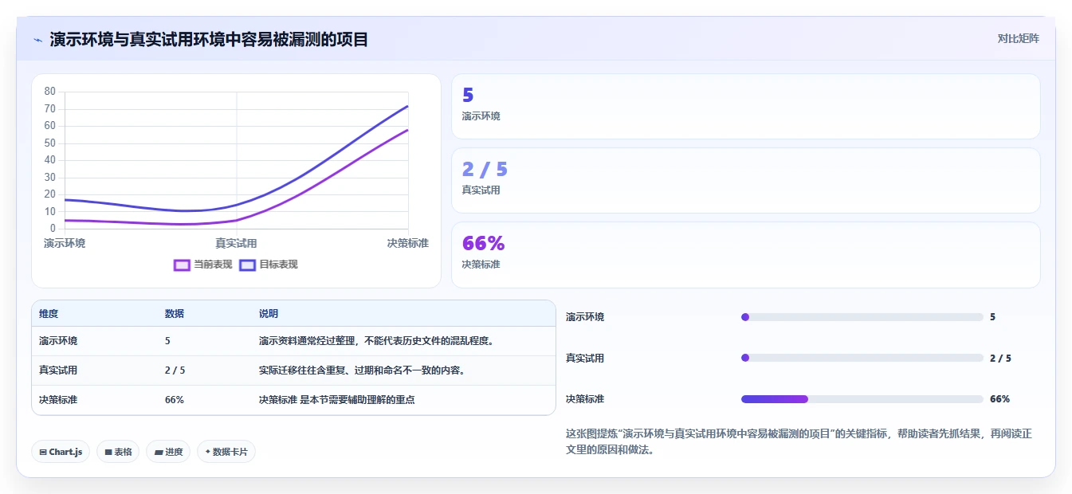Click the 决策标准 x-axis label on chart

pyautogui.click(x=407, y=243)
